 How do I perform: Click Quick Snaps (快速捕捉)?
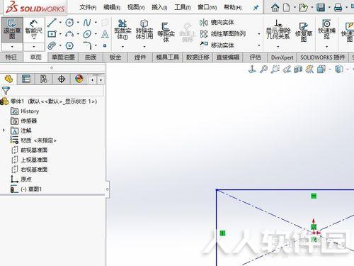pos(326,29)
